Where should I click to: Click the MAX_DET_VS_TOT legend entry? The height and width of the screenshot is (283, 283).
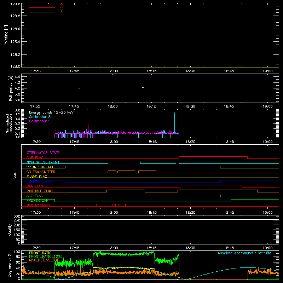pyautogui.click(x=44, y=260)
